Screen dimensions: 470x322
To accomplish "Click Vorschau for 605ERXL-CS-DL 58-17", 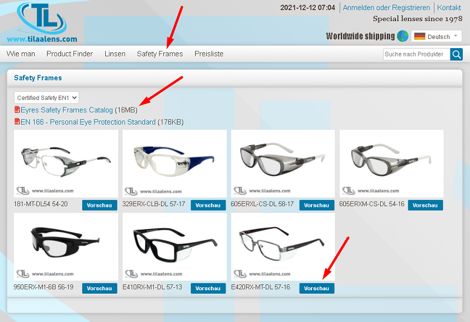I will coord(317,205).
